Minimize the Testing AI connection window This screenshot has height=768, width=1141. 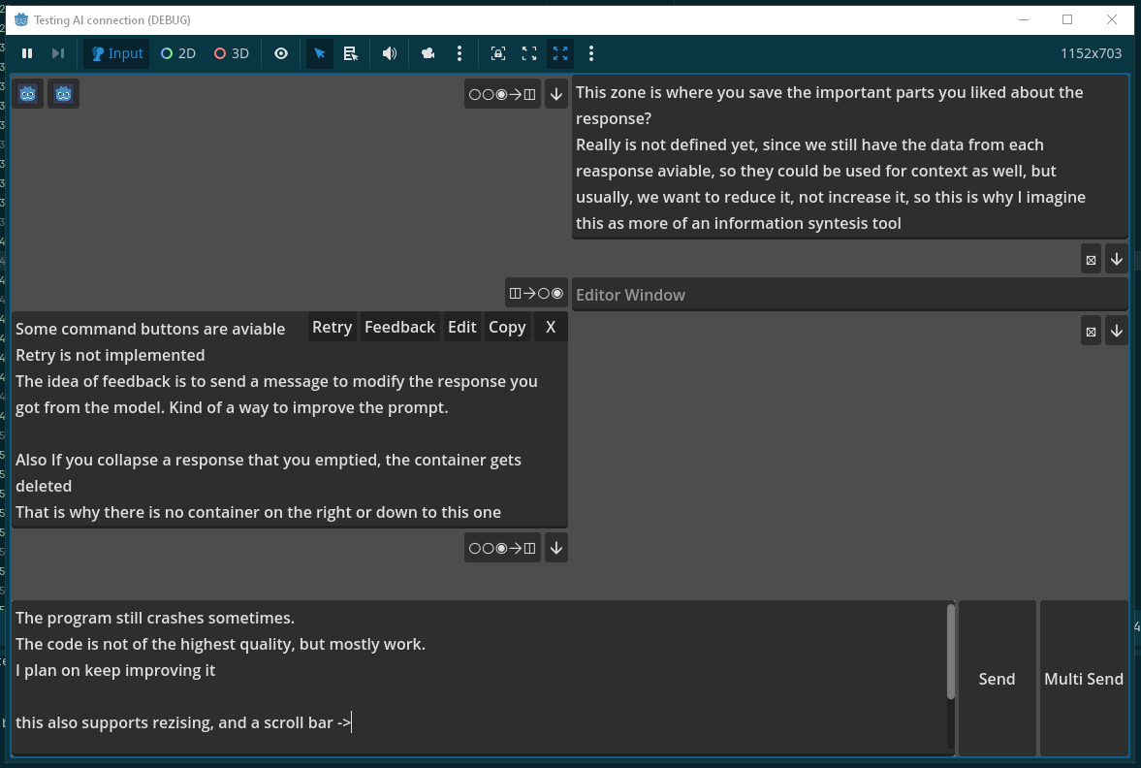pyautogui.click(x=1023, y=19)
